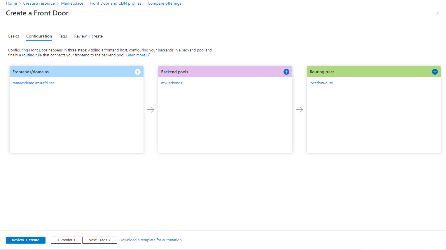
Task: Open the myBackends backend pool
Action: coord(172,83)
